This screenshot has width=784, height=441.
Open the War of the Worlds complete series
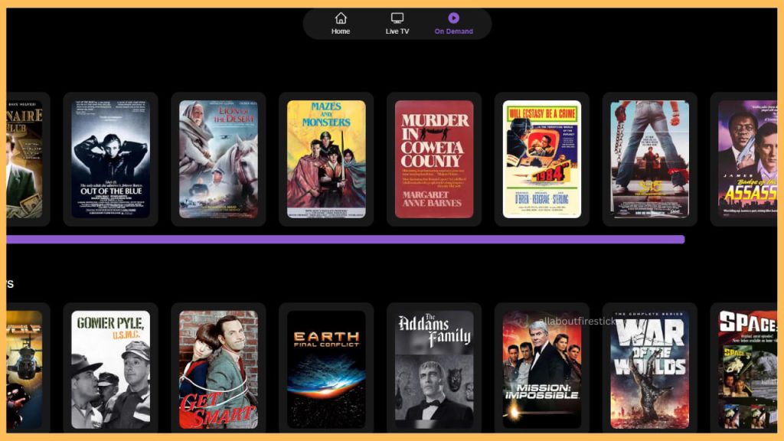tap(649, 371)
